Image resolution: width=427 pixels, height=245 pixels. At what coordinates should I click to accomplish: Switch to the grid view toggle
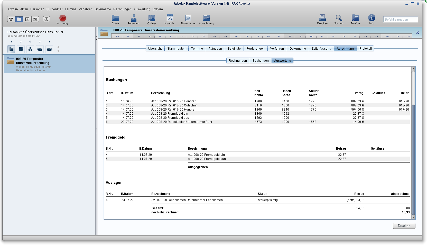(11, 19)
